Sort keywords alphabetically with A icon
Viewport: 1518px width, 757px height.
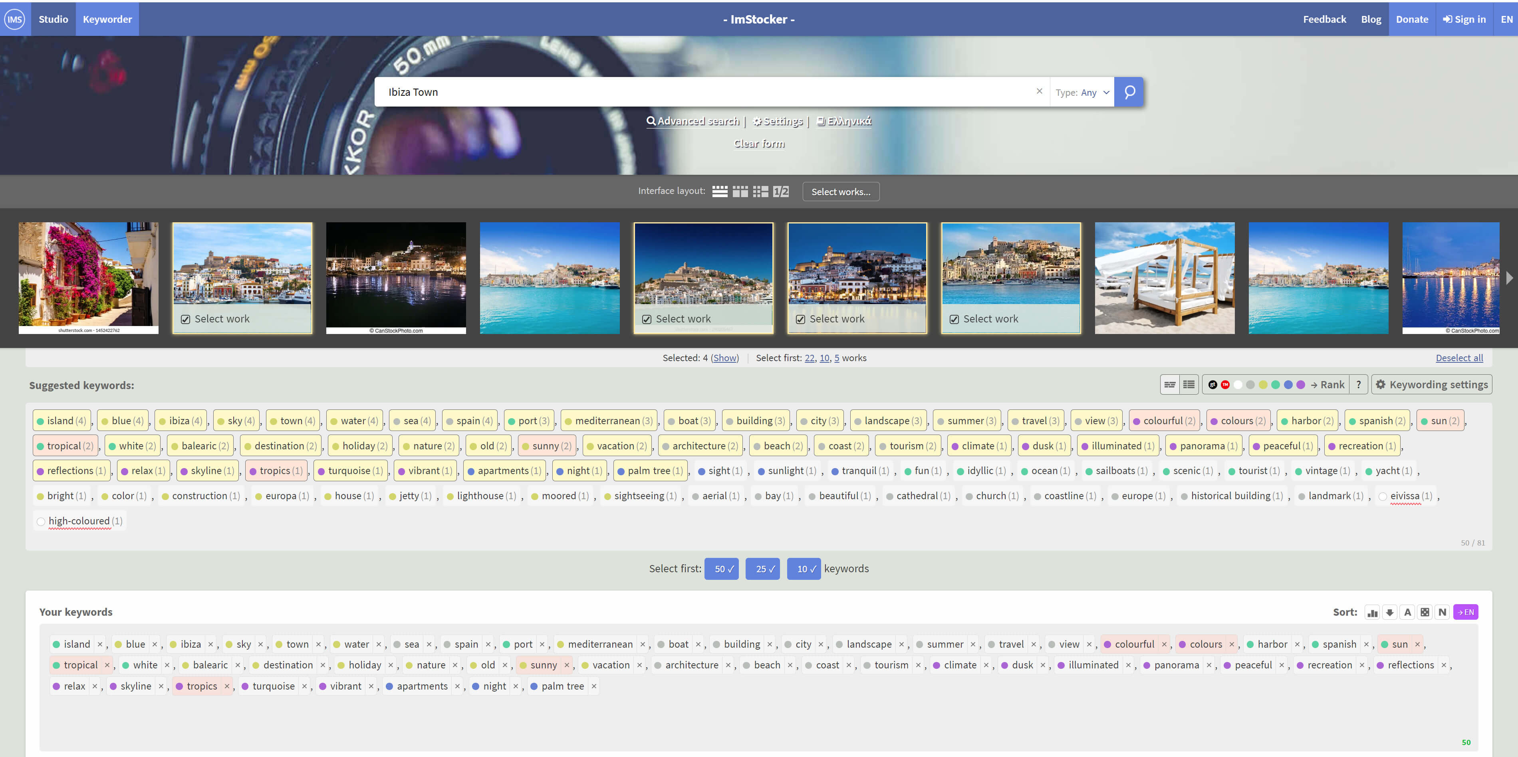click(x=1407, y=612)
